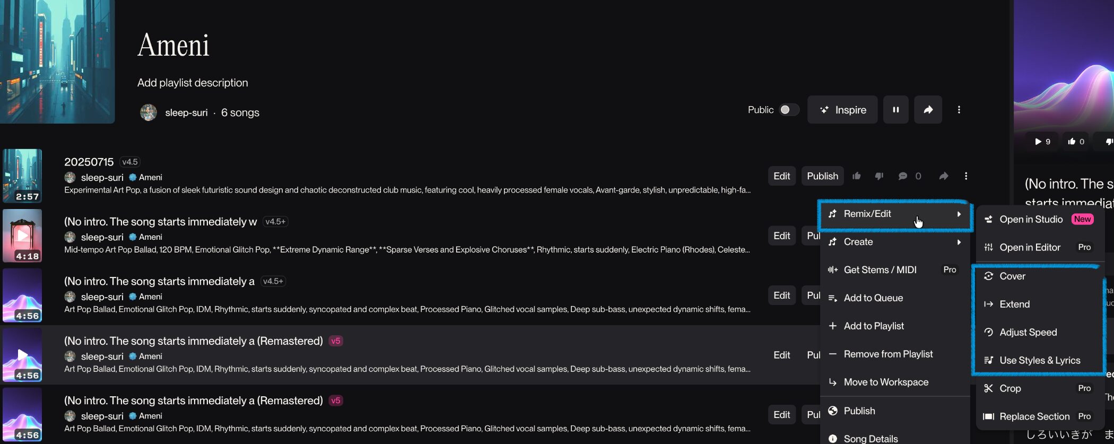Choose Extend from the remix submenu
The height and width of the screenshot is (444, 1114).
click(1014, 304)
